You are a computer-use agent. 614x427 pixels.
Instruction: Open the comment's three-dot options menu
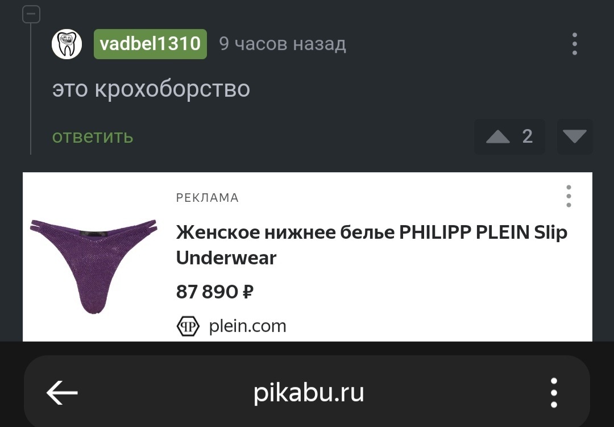click(x=574, y=44)
